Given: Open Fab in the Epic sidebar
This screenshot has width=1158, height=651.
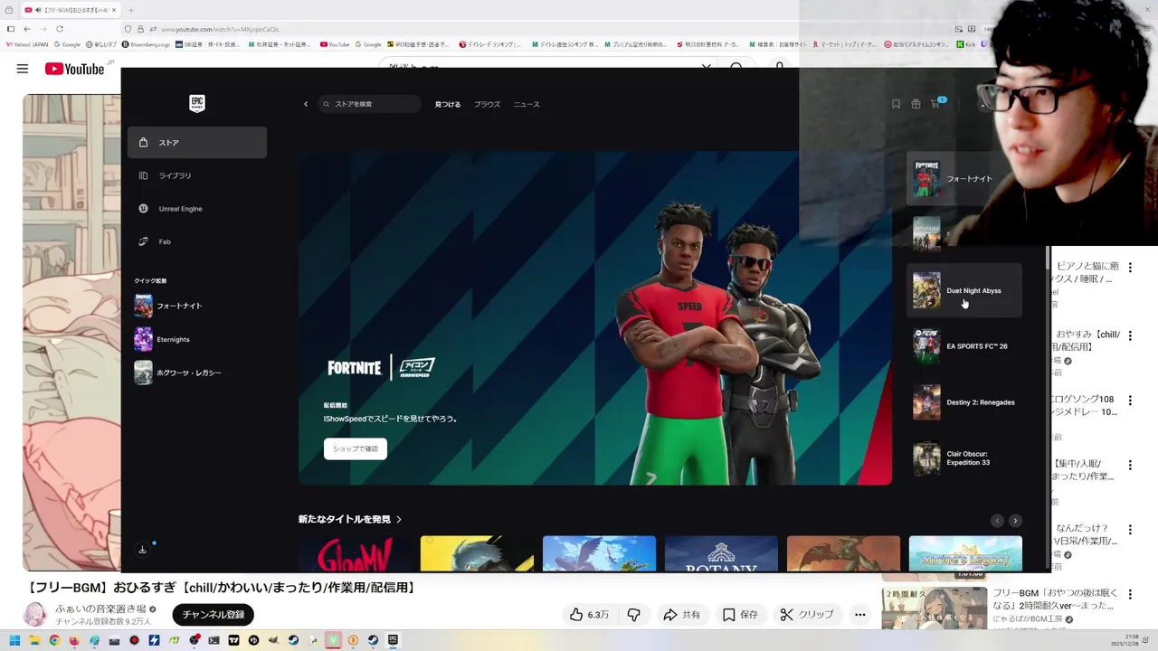Looking at the screenshot, I should click(x=197, y=241).
